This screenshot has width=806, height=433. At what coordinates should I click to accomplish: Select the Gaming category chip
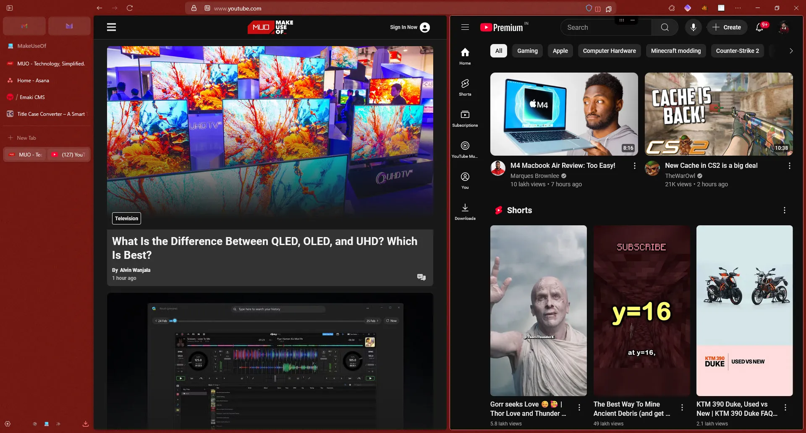pyautogui.click(x=527, y=51)
